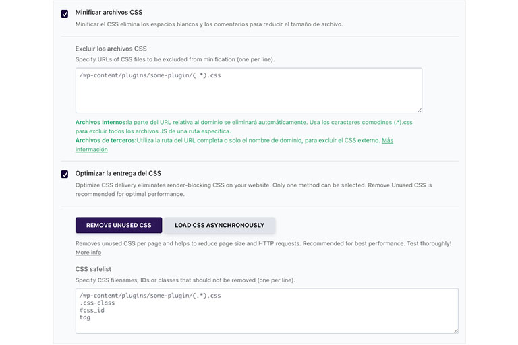This screenshot has height=345, width=518.
Task: Click the Minificar archivos CSS label
Action: click(x=109, y=13)
